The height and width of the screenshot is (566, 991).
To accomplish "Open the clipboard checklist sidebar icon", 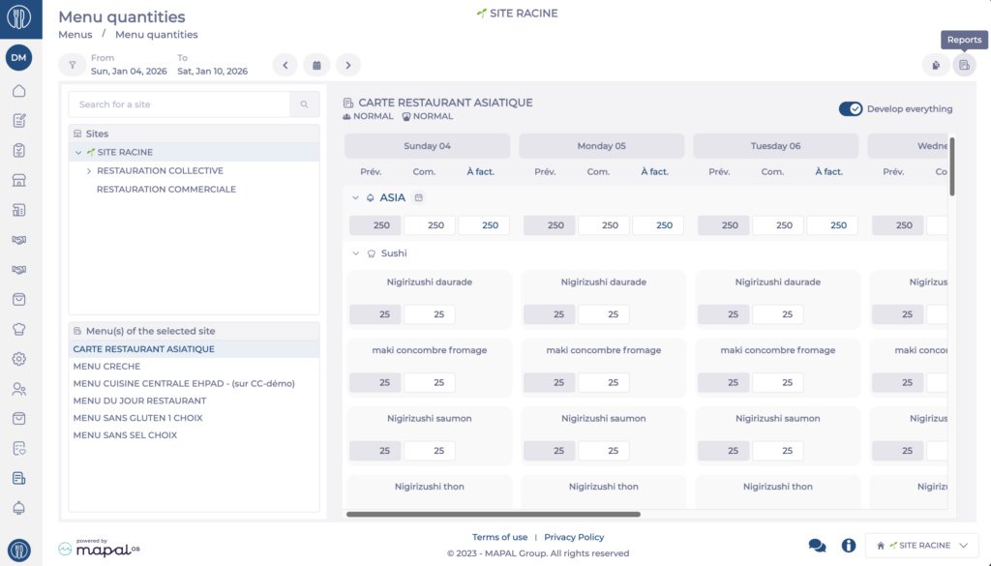I will [x=19, y=150].
